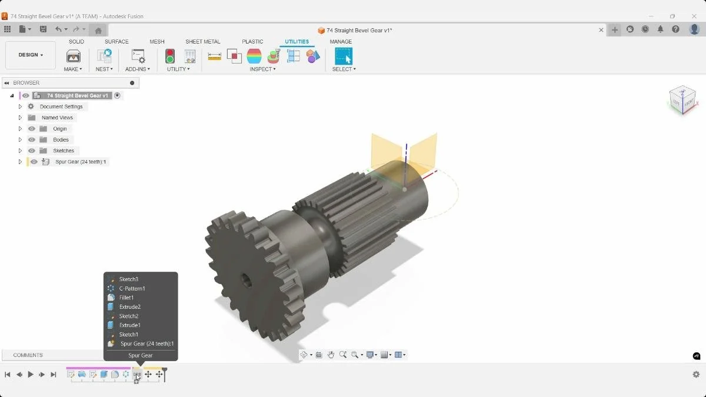Play the timeline
This screenshot has width=706, height=397.
(31, 375)
